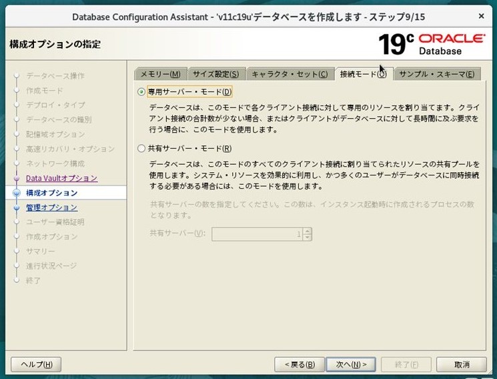Click the 高速リカバリ・オプション step label
This screenshot has width=497, height=379.
(70, 149)
